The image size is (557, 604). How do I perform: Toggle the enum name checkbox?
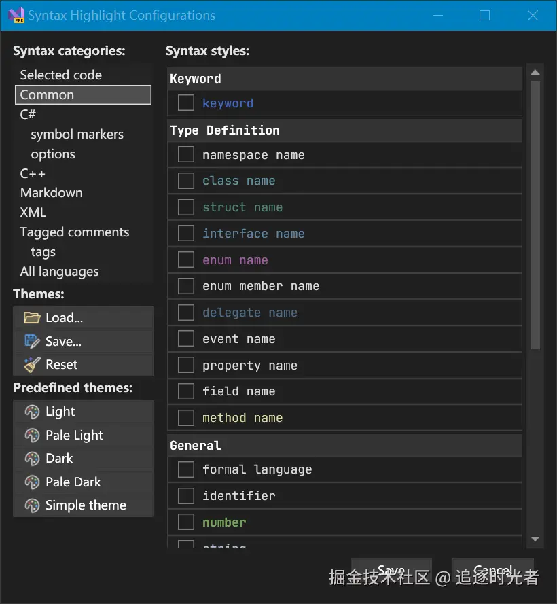tap(186, 260)
